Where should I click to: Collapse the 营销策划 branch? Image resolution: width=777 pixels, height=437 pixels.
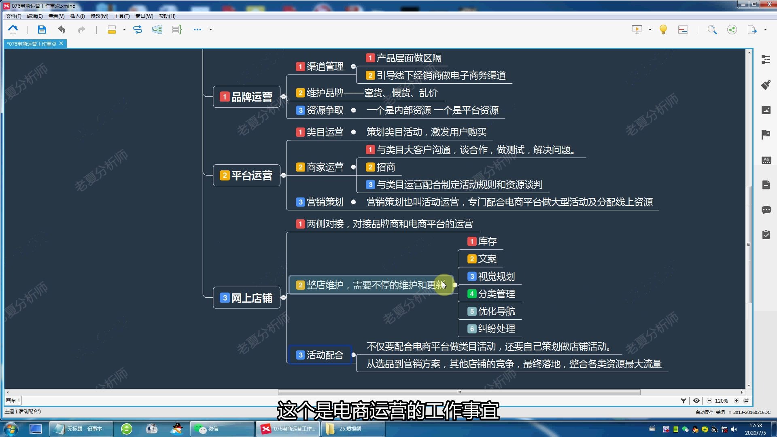point(353,202)
